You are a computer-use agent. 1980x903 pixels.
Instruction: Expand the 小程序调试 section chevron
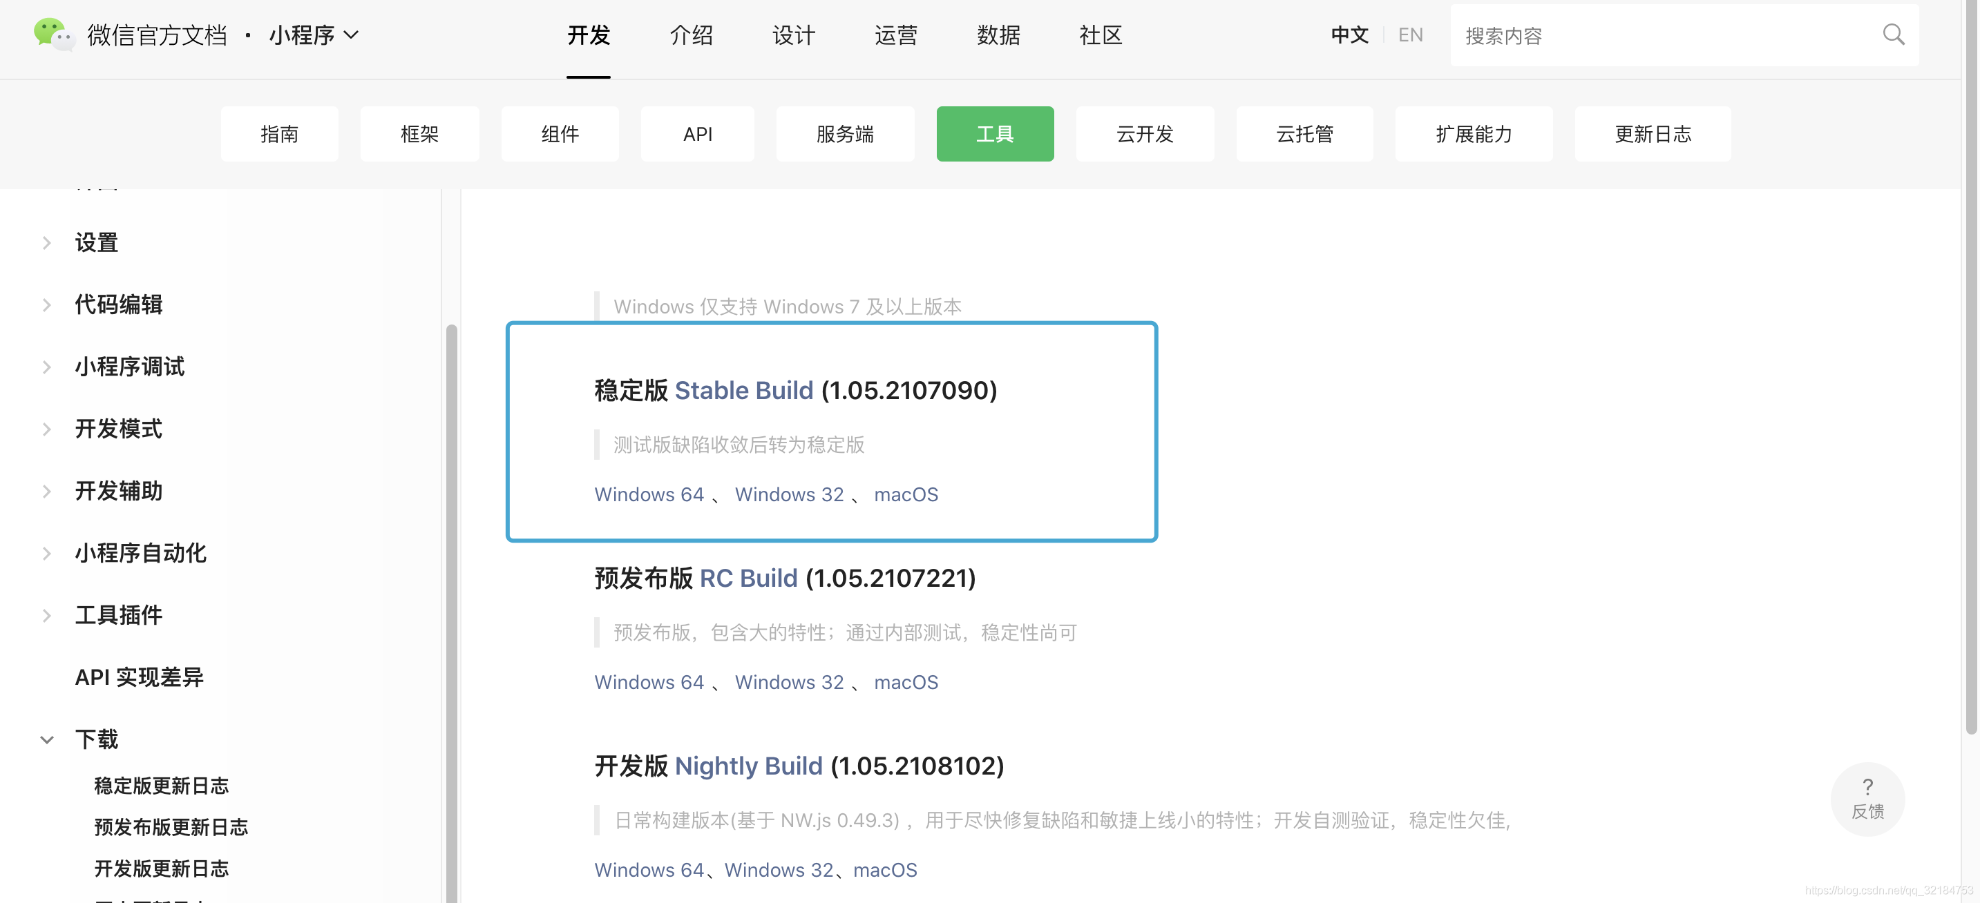click(x=47, y=367)
